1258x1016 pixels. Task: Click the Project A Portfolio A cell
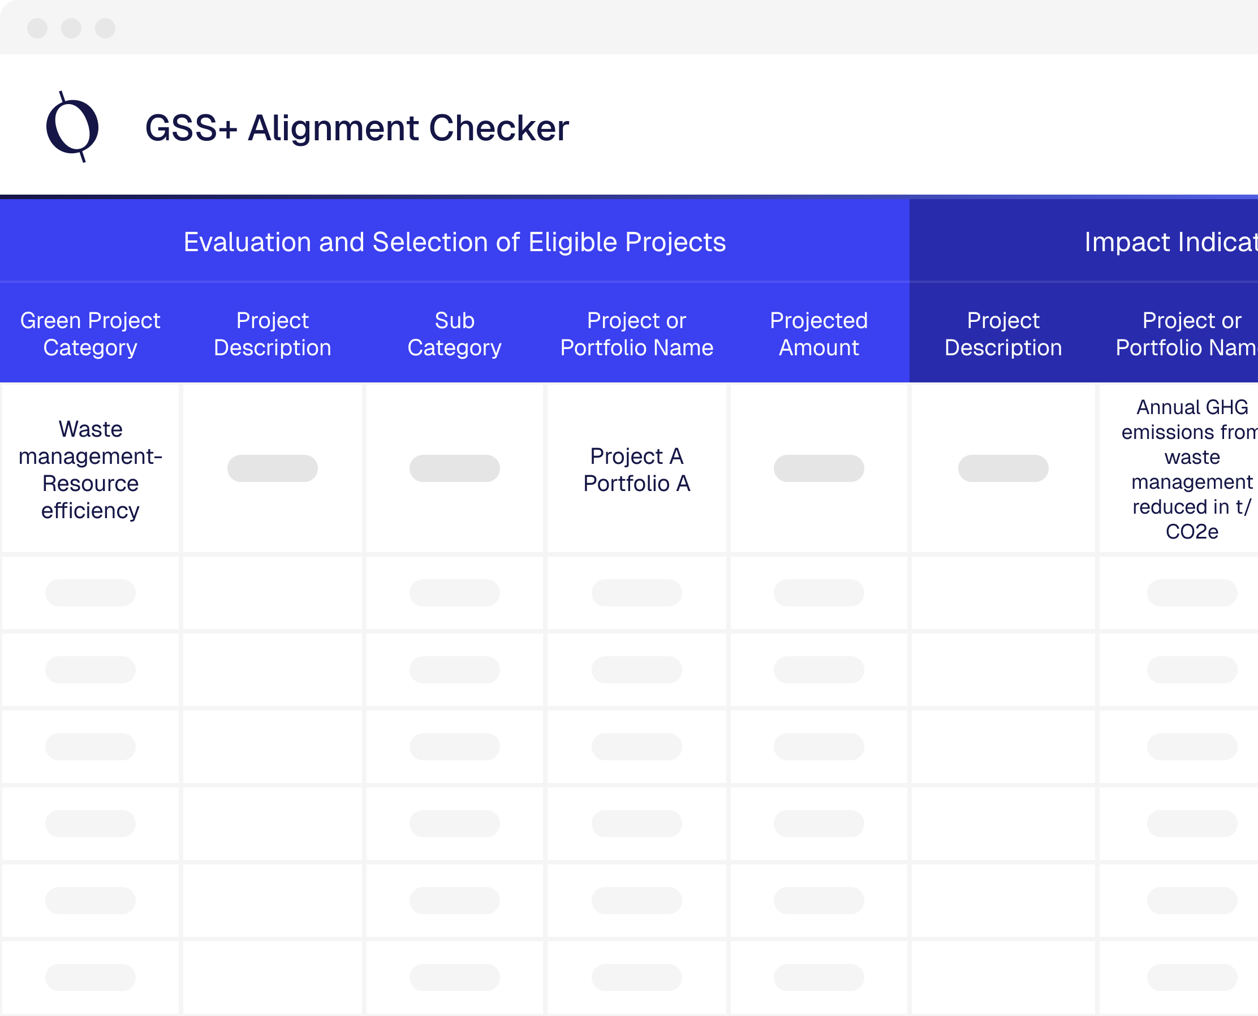coord(636,470)
